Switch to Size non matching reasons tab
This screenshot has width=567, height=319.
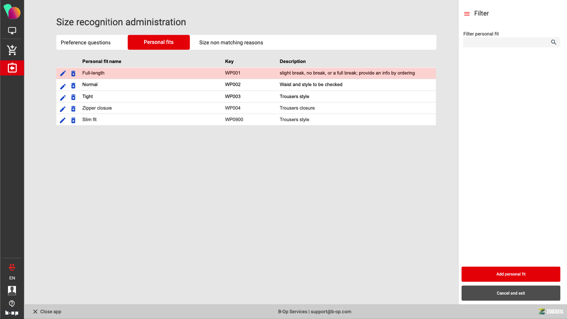[x=231, y=43]
